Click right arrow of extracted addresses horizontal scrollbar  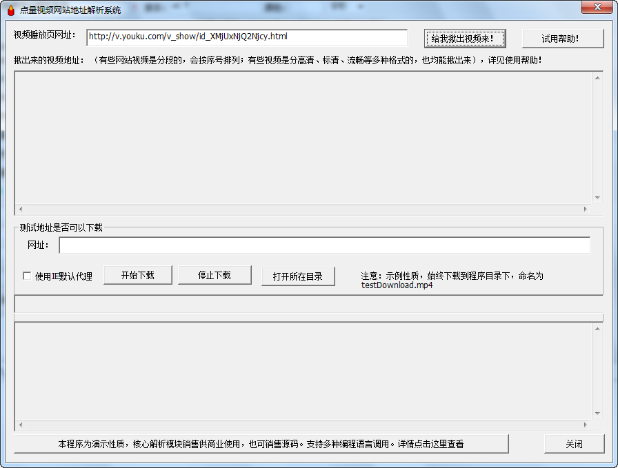tap(586, 209)
